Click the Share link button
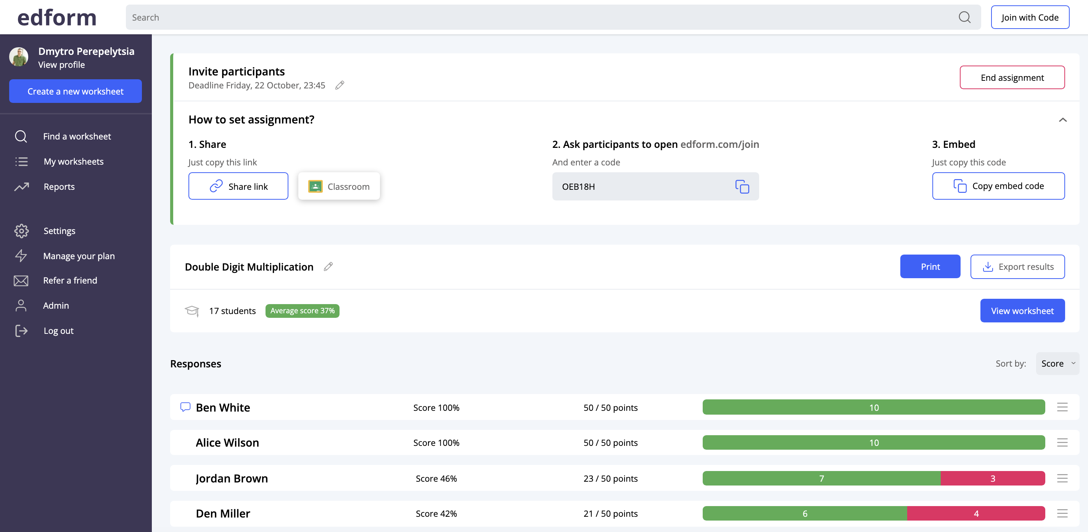 238,186
